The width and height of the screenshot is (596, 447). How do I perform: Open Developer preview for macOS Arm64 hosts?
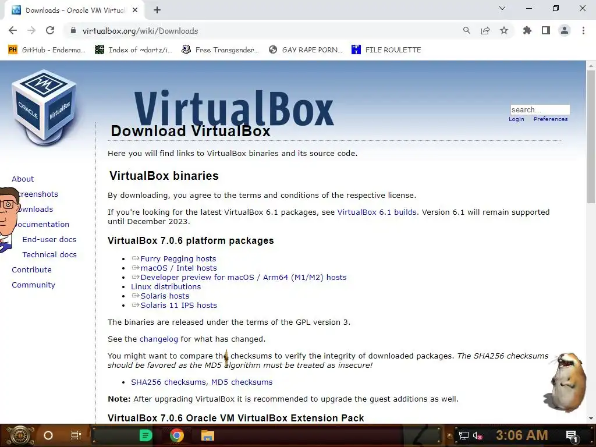[243, 278]
